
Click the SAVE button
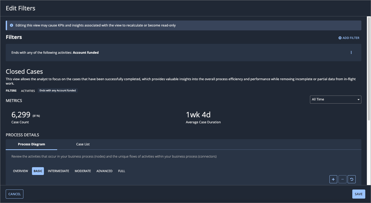pyautogui.click(x=359, y=194)
